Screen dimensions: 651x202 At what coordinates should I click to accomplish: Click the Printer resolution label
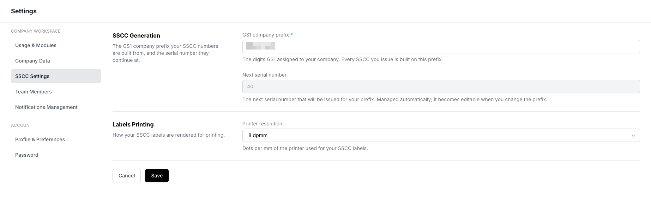pos(262,124)
